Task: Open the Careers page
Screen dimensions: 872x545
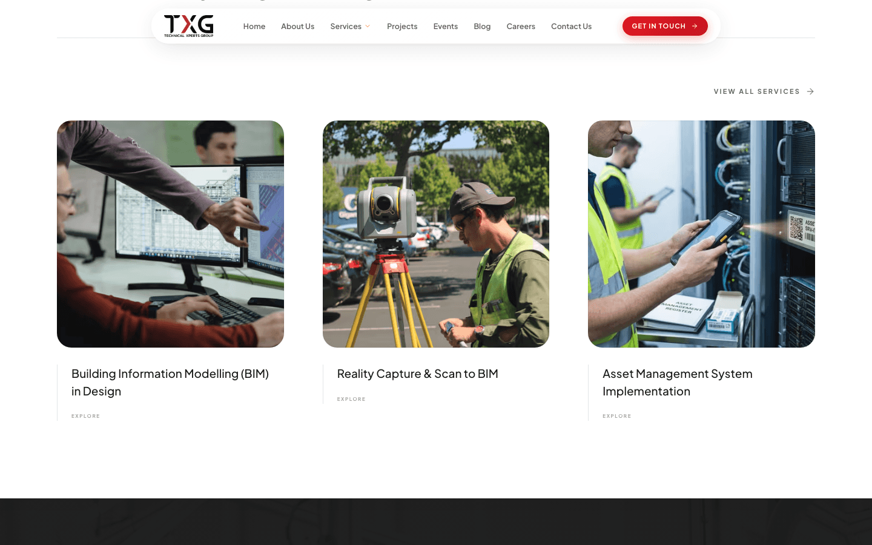Action: pos(521,26)
